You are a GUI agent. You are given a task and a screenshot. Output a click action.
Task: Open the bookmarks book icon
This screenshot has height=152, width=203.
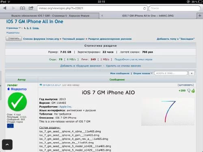22,8
